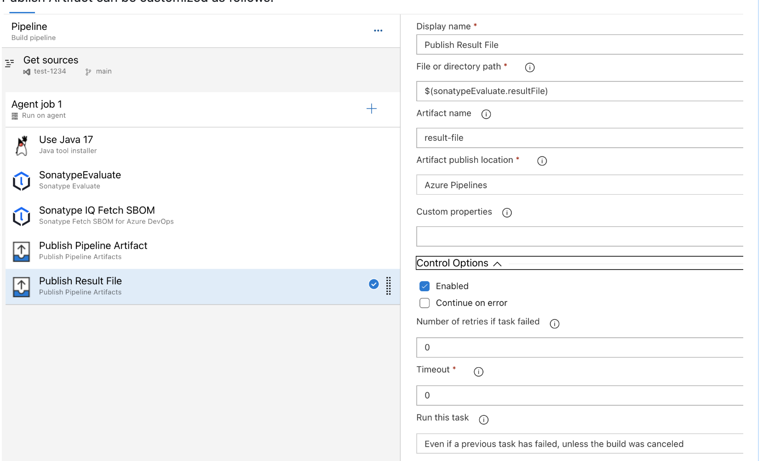Uncheck the Enabled checkbox

[x=425, y=286]
